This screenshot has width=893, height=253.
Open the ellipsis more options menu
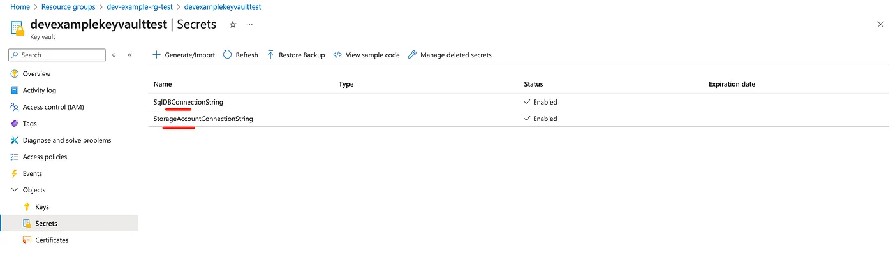coord(249,24)
